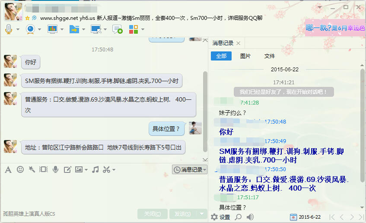Expand the dropdown arrow beside 发送 button
Image resolution: width=366 pixels, height=223 pixels.
[202, 214]
